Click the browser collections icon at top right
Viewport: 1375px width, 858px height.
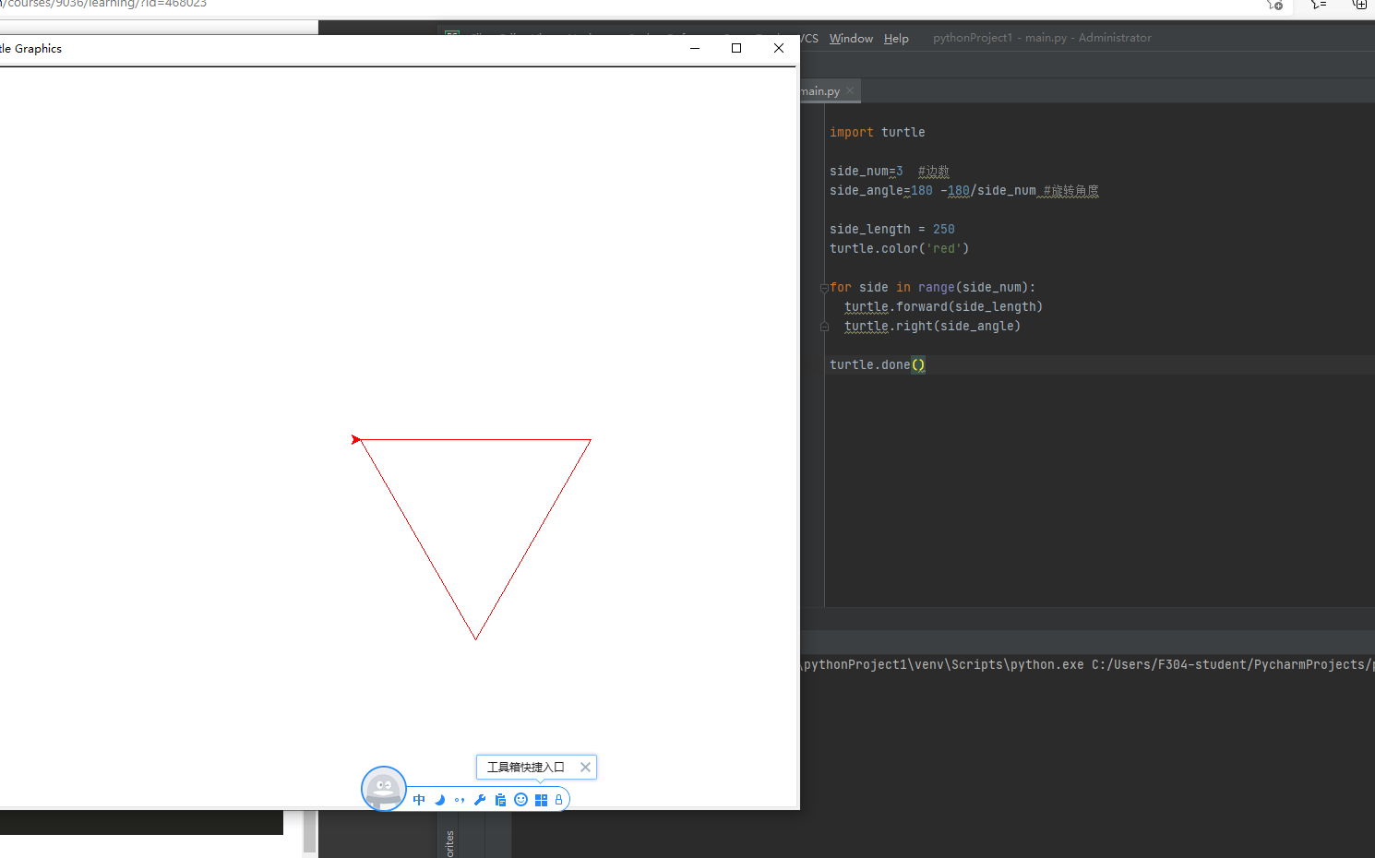coord(1359,5)
